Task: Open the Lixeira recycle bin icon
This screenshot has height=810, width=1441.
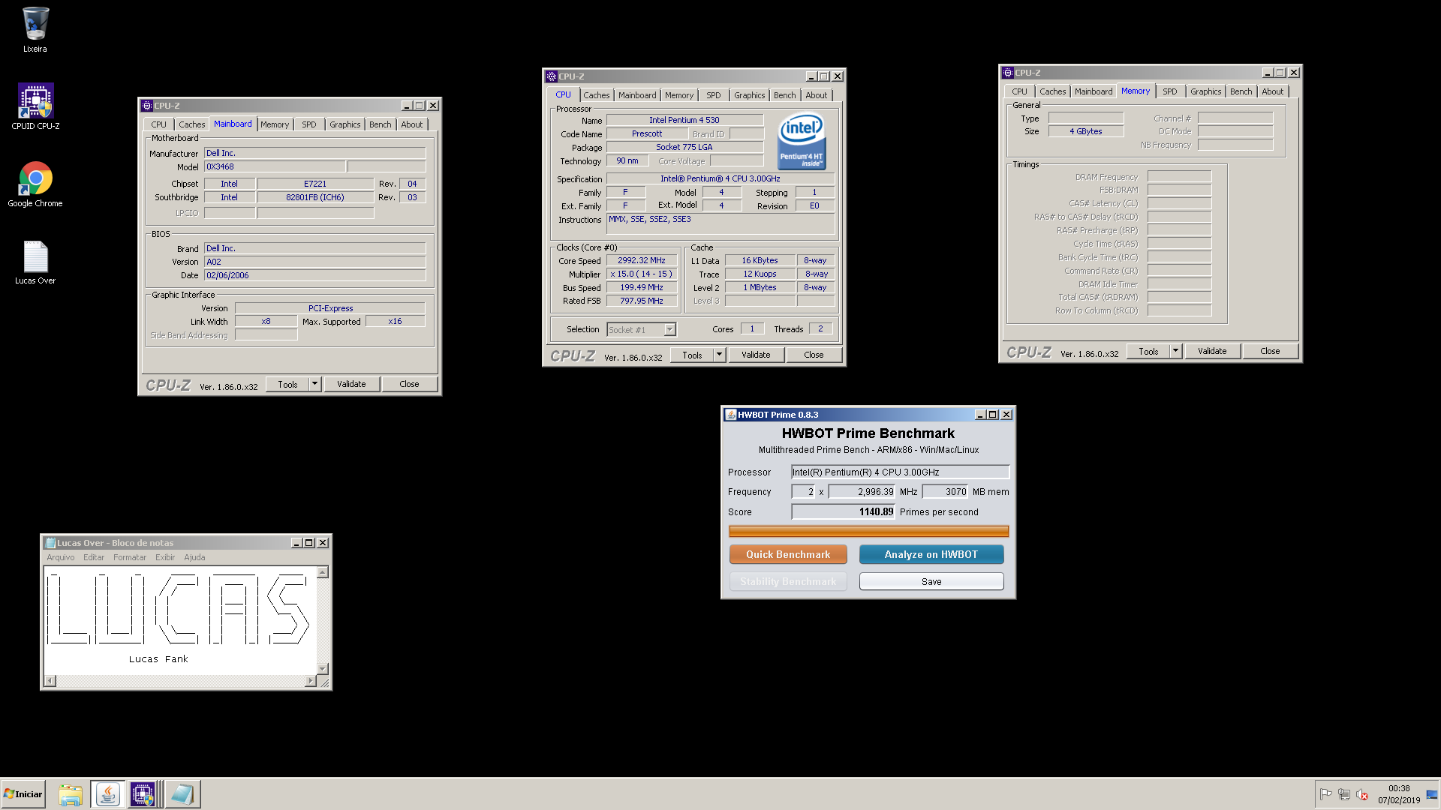Action: tap(35, 30)
